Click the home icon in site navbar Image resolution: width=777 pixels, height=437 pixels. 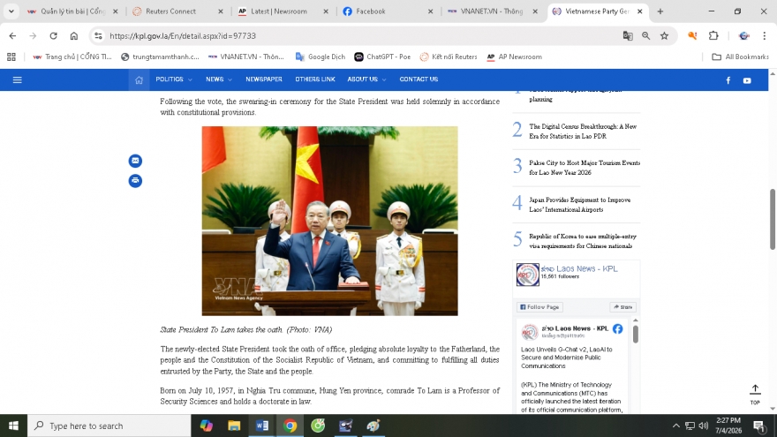click(139, 79)
